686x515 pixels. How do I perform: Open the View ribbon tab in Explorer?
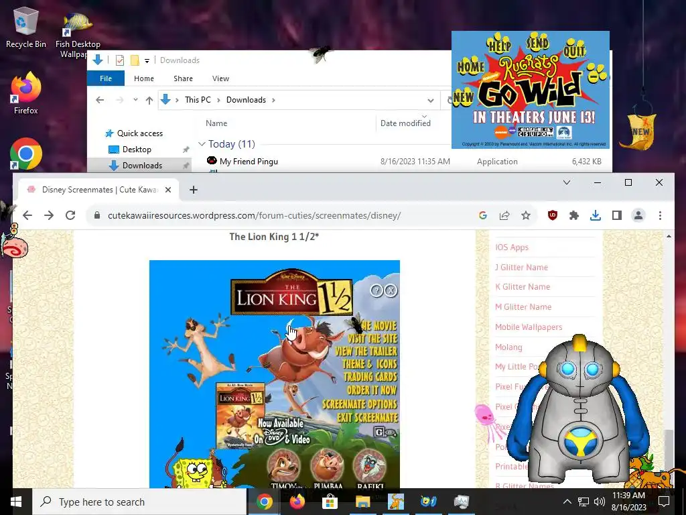pos(220,78)
